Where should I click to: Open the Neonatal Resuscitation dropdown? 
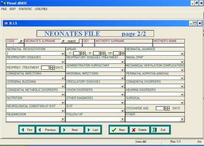pos(63,54)
